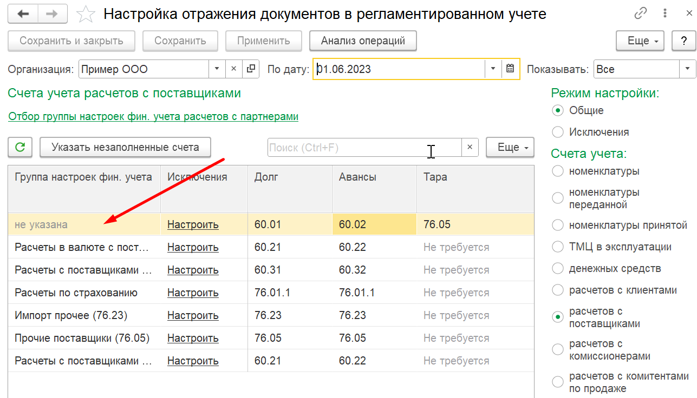
Task: Select the Общие setup mode
Action: (x=557, y=110)
